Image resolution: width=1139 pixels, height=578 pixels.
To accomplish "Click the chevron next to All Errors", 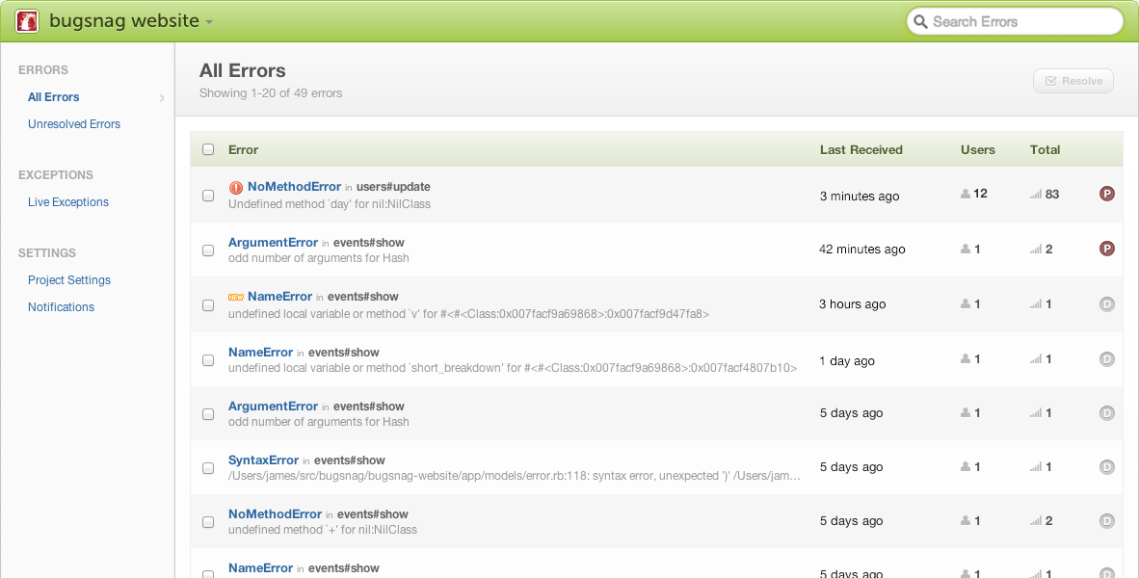I will [x=162, y=97].
